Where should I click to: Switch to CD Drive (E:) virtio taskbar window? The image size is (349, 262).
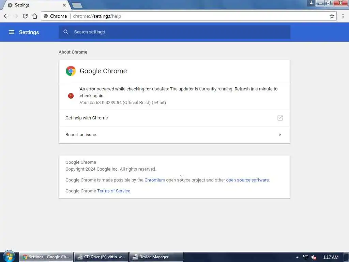(x=101, y=257)
